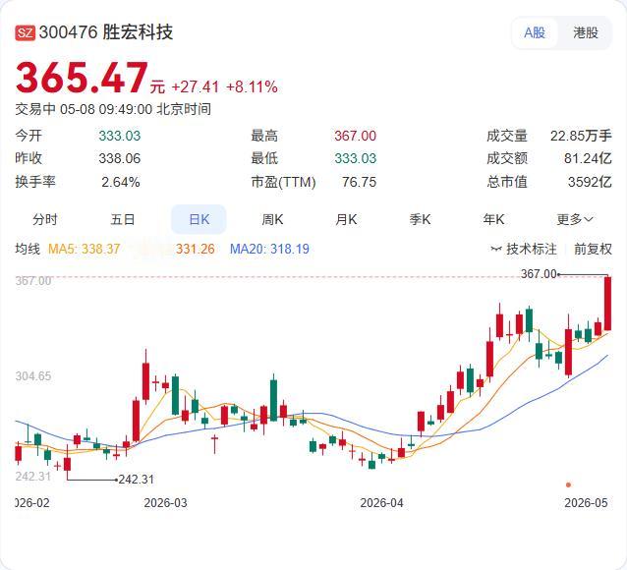The height and width of the screenshot is (570, 627).
Task: Click the 2026-05 date axis label
Action: pyautogui.click(x=586, y=503)
